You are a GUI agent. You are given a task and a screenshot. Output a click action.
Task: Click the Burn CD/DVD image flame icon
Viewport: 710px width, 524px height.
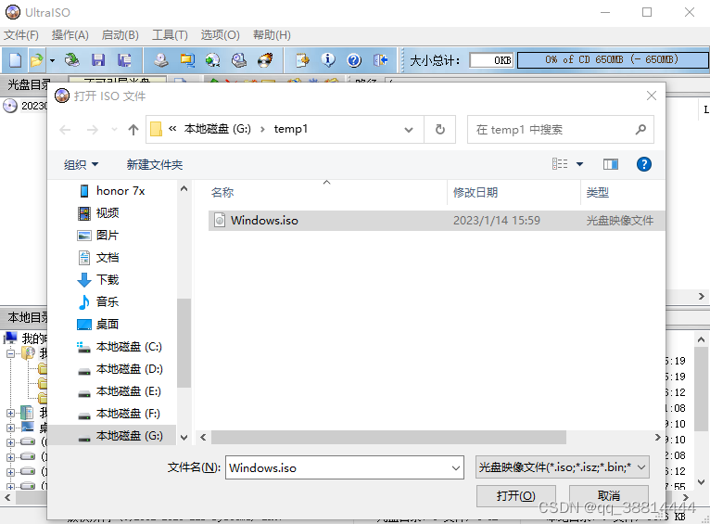265,60
